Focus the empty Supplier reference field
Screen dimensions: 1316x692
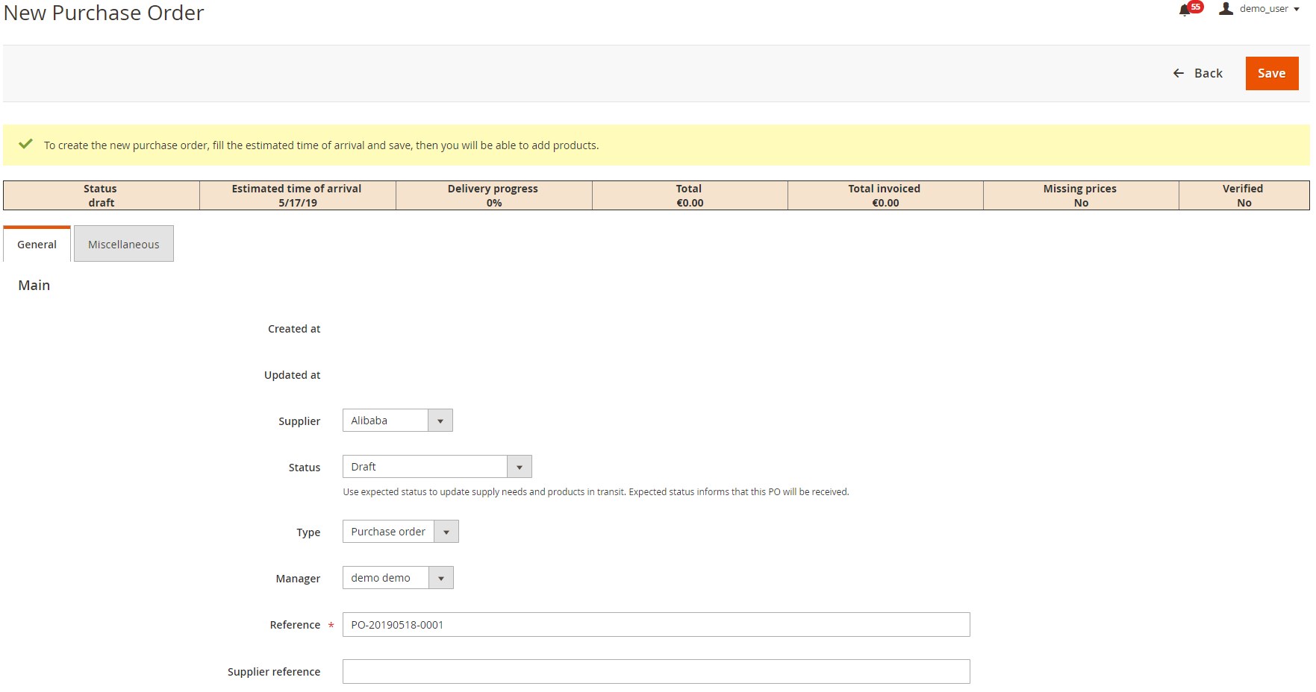point(655,672)
